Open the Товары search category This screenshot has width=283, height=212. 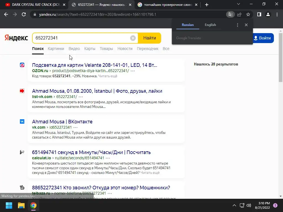[x=106, y=49]
